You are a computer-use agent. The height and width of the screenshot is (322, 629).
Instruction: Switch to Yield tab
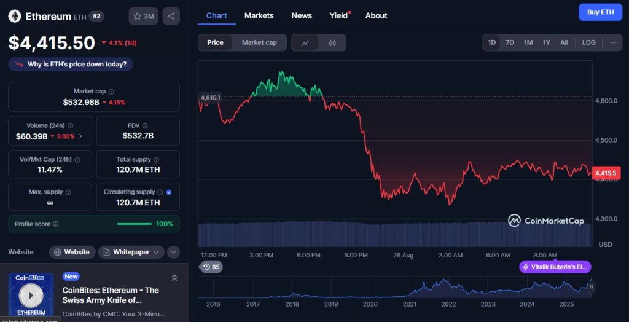(x=340, y=15)
